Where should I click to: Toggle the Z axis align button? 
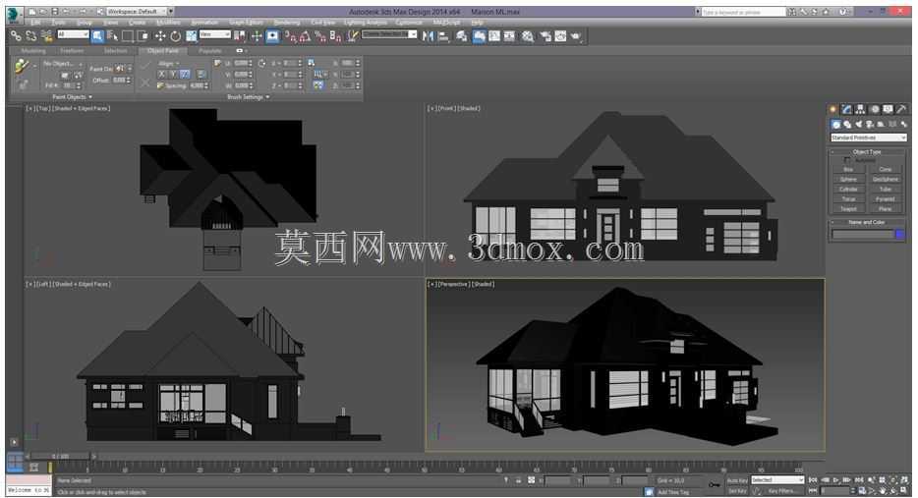tap(185, 75)
